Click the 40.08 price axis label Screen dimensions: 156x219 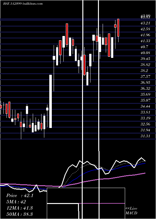click(145, 53)
